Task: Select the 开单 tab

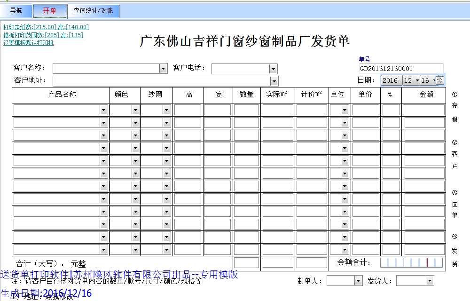Action: 50,11
